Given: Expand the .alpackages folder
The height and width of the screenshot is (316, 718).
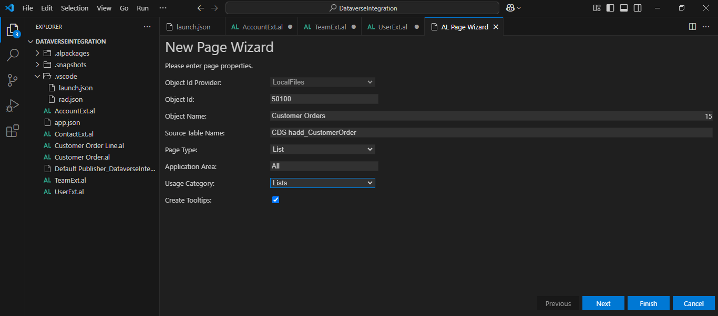Looking at the screenshot, I should 71,53.
